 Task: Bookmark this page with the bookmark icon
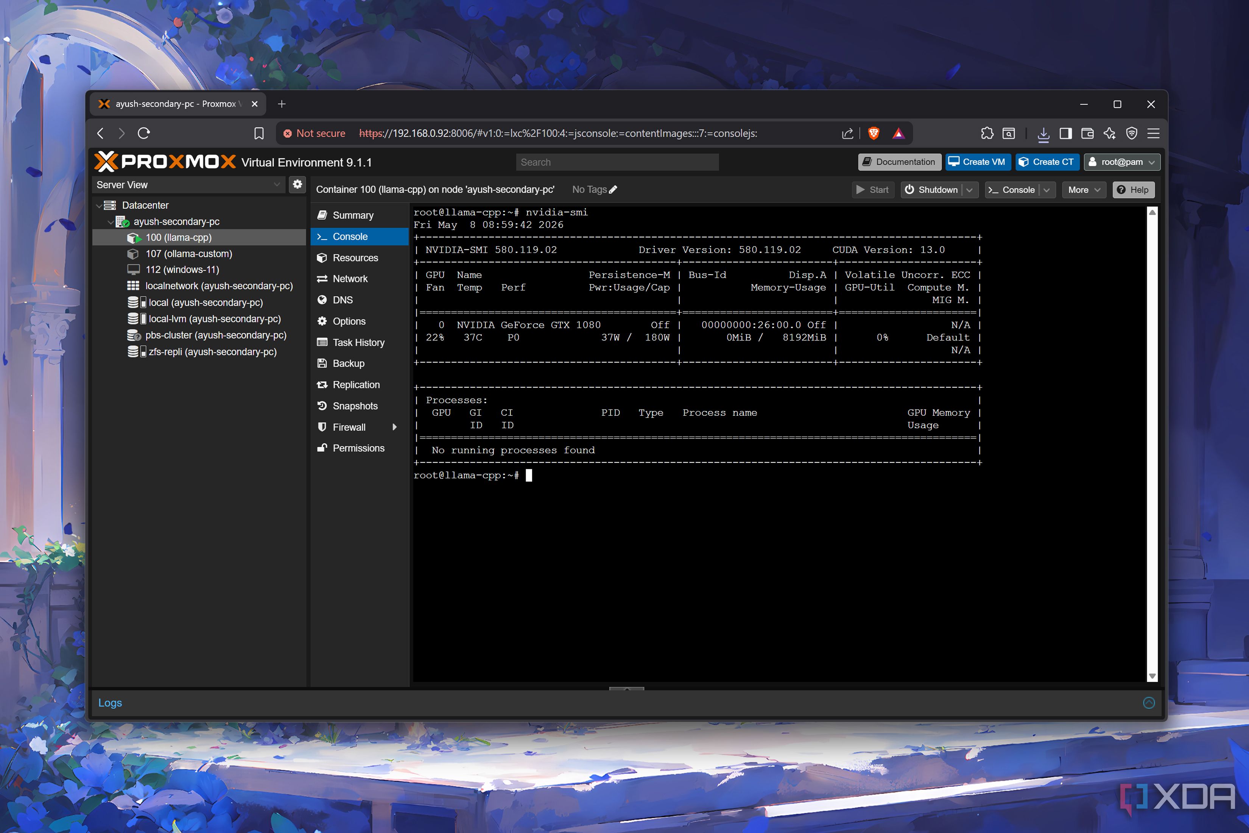[259, 133]
